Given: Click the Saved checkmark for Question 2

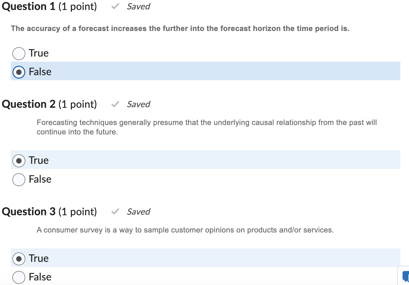Looking at the screenshot, I should click(115, 104).
